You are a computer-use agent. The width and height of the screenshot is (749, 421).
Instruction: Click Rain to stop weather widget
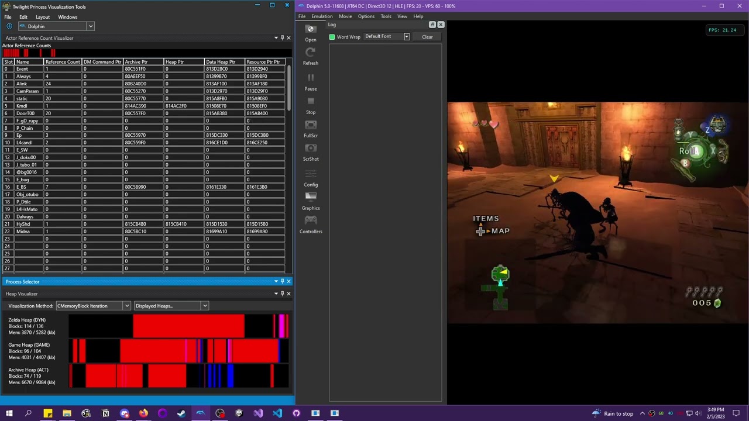click(612, 413)
